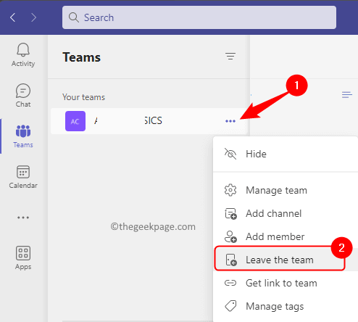Screen dimensions: 358x322
Task: Click the AC team avatar
Action: [75, 121]
